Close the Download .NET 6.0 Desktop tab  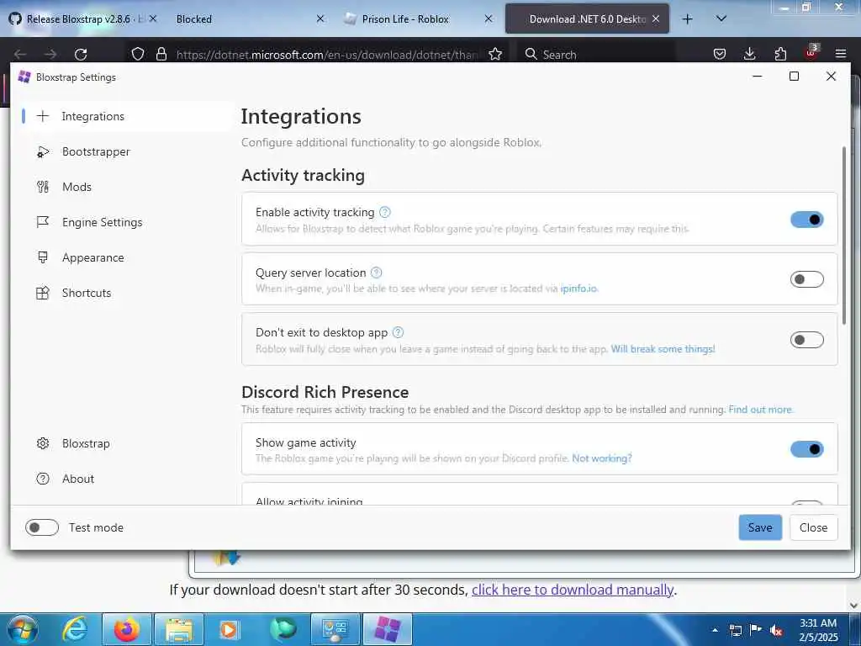656,19
